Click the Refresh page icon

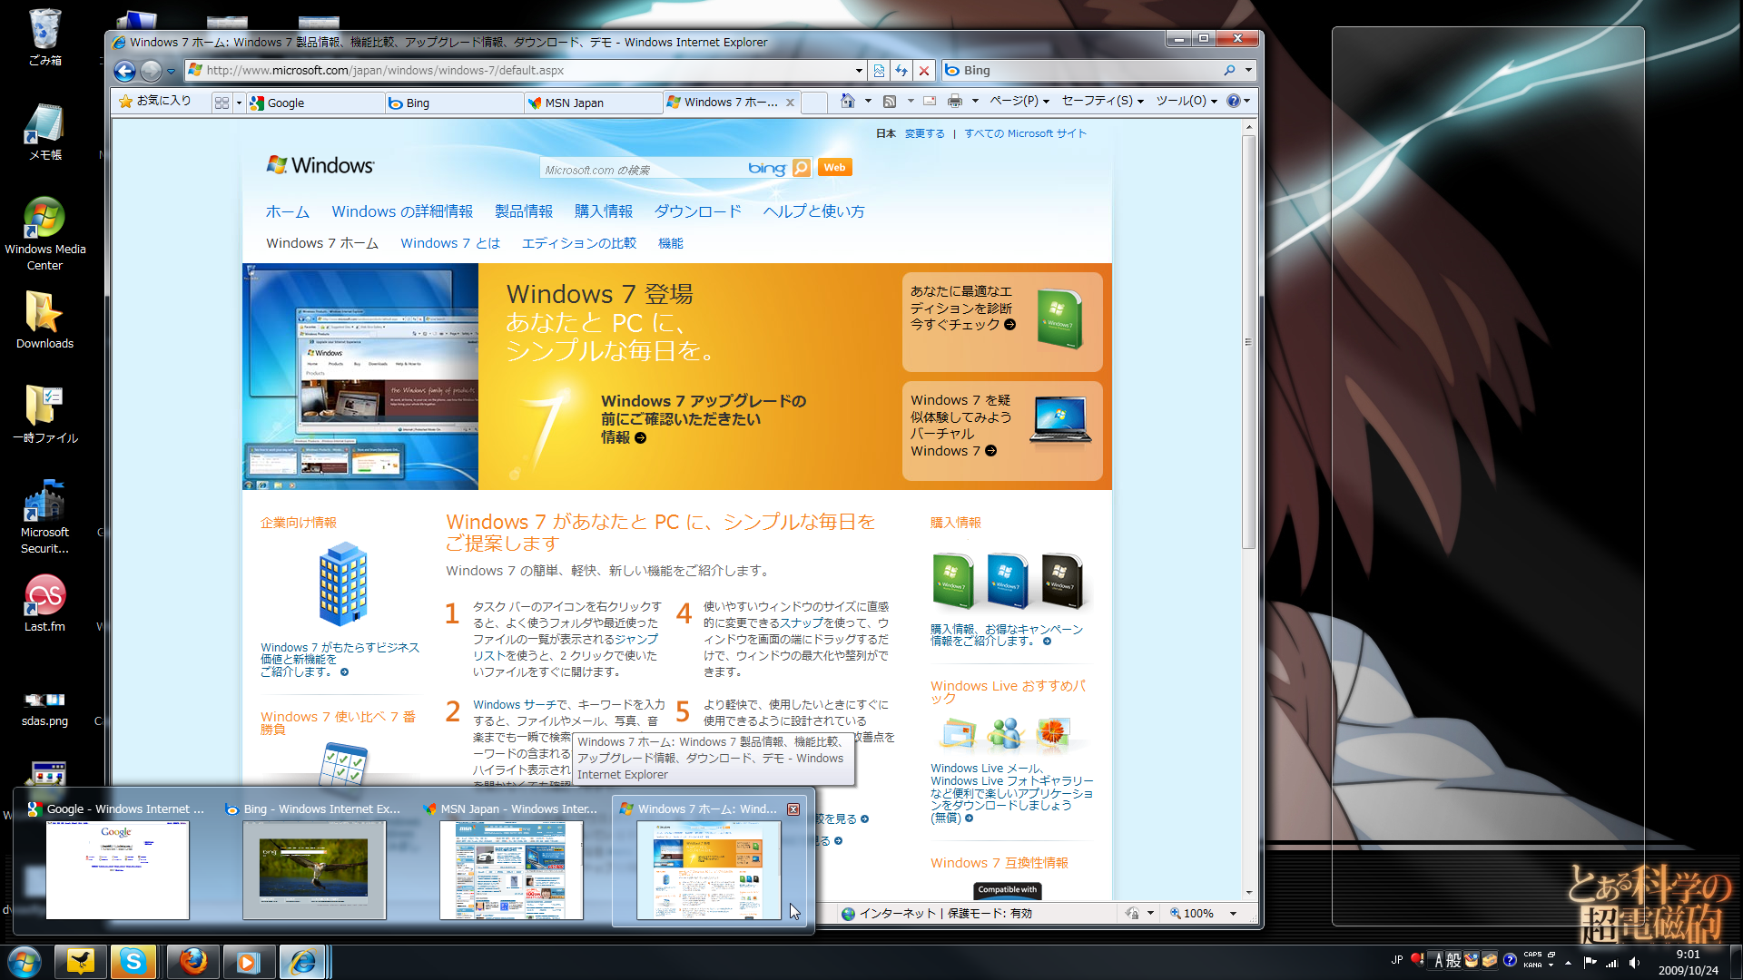(901, 70)
